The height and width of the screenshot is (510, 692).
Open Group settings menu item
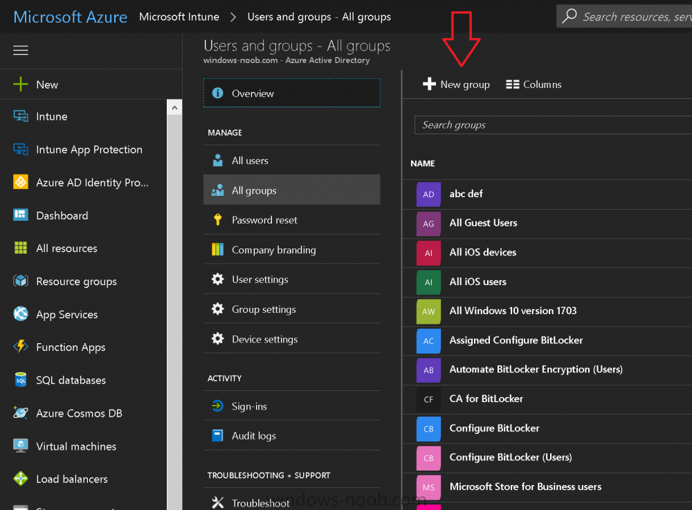(292, 309)
